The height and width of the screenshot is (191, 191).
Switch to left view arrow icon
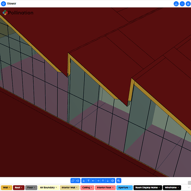click(93, 181)
